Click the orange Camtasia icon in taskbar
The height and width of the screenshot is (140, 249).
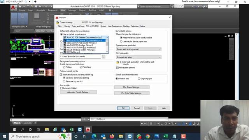(183, 136)
